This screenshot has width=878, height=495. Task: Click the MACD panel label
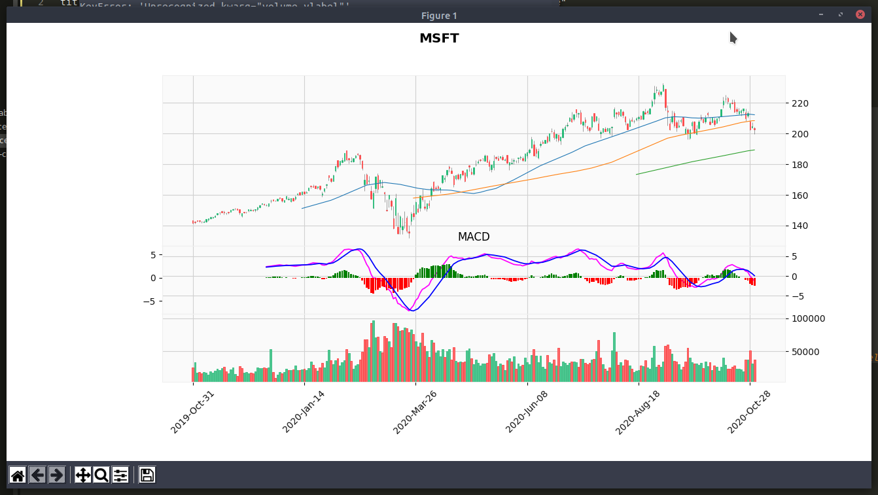473,237
